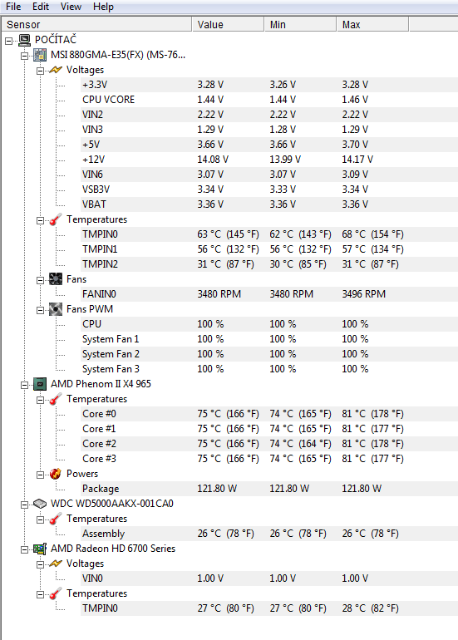The image size is (458, 640).
Task: Select the CPU VCORE voltage row
Action: point(269,100)
